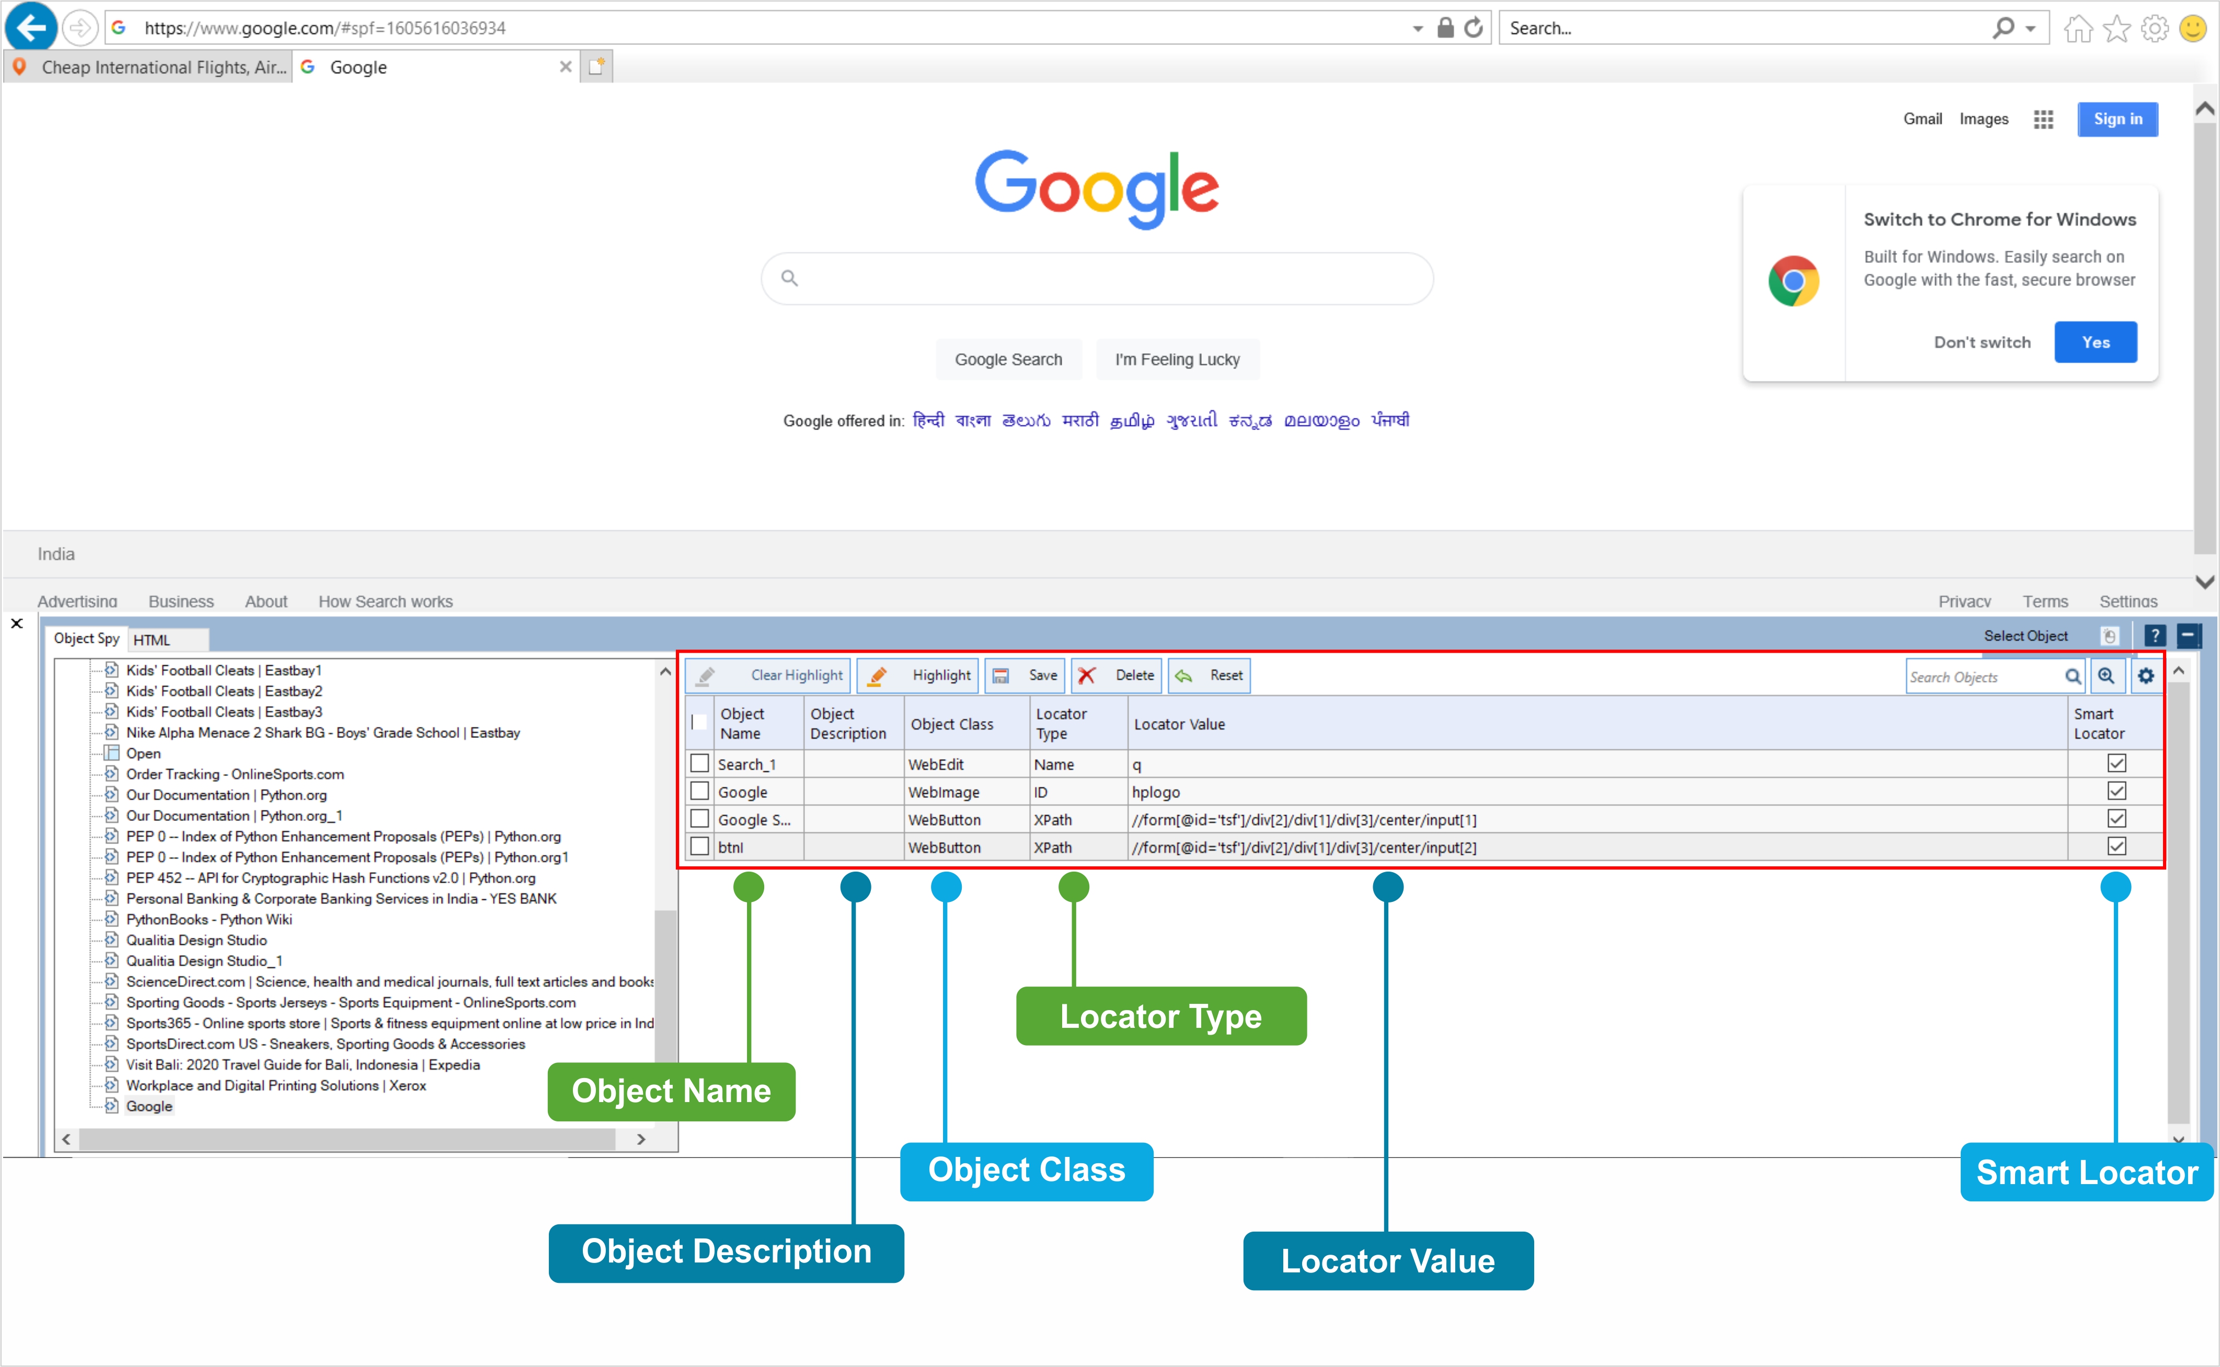Click the Save toolbar button
The width and height of the screenshot is (2220, 1367).
(x=1026, y=675)
